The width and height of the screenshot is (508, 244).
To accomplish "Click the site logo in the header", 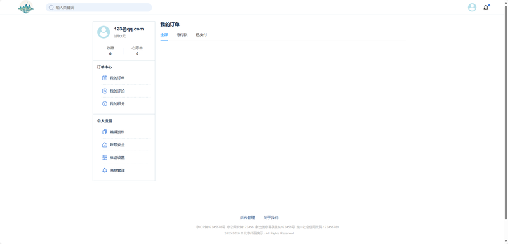I will (x=26, y=7).
